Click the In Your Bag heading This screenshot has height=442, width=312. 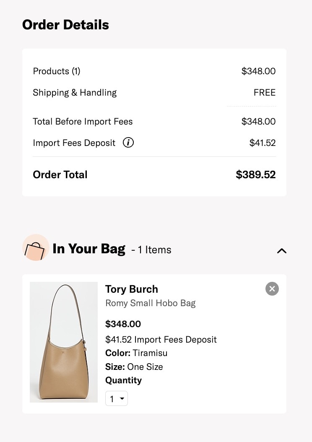[89, 249]
